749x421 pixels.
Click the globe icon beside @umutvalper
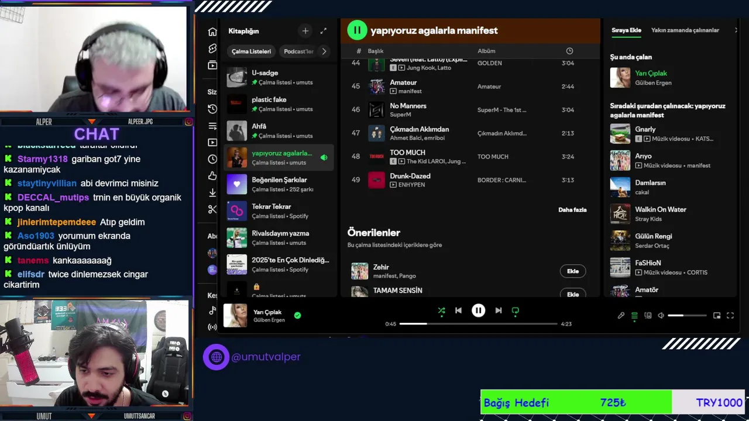[216, 357]
